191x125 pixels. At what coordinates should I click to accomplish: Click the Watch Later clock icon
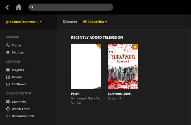tap(8, 109)
